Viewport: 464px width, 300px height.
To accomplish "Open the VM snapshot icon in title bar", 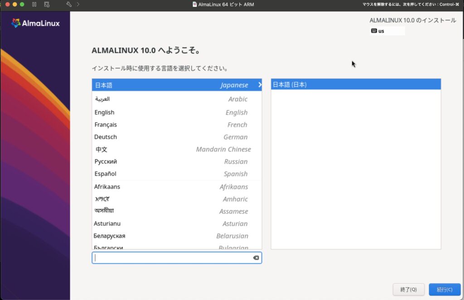I will (47, 5).
